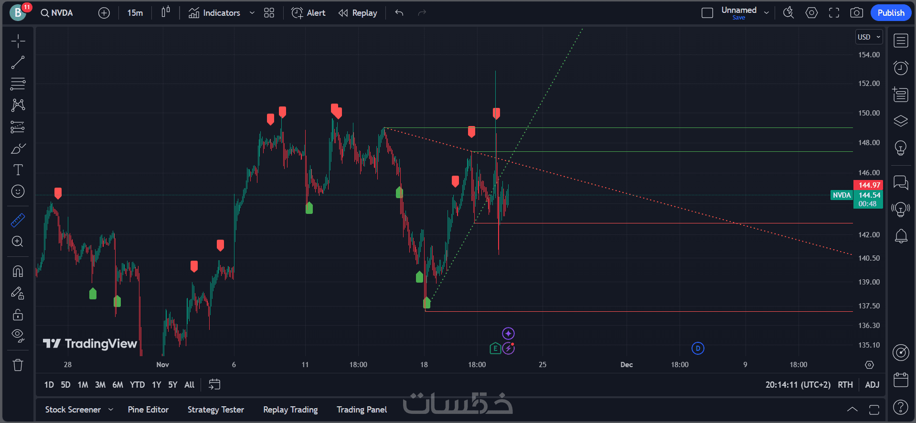Select the brush drawing tool
This screenshot has width=916, height=423.
(x=18, y=148)
